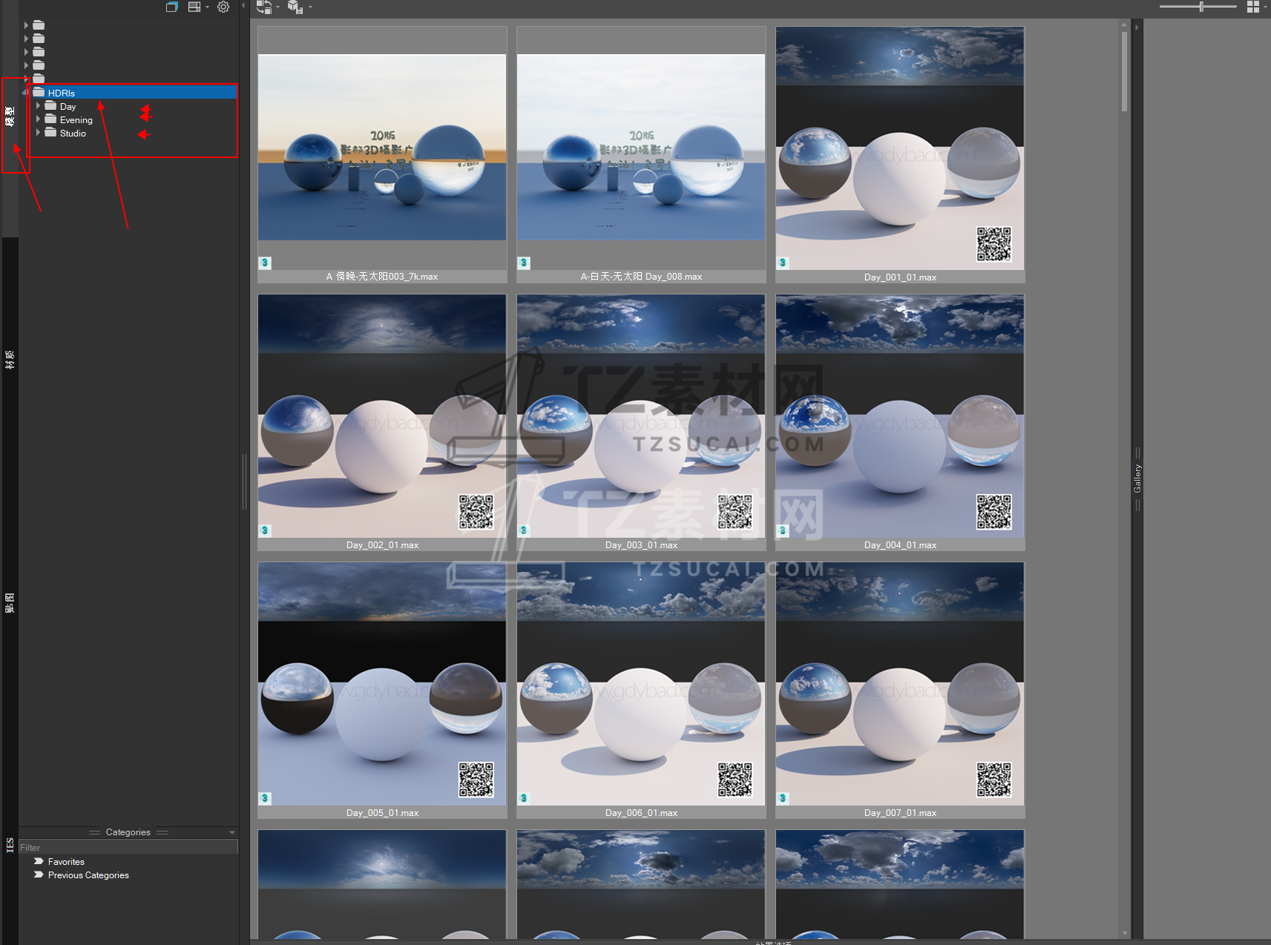The image size is (1271, 945).
Task: Click the scrollbar up arrow
Action: [1124, 24]
